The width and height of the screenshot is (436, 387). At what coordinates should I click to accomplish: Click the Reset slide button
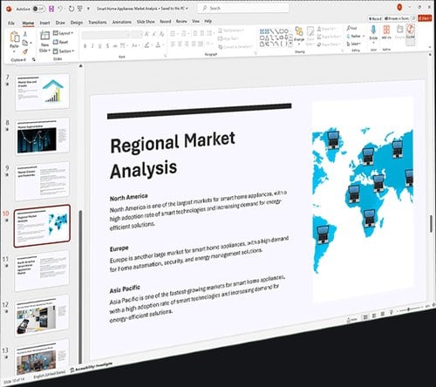tap(60, 42)
